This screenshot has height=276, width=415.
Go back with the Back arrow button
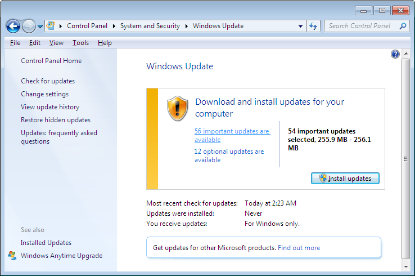(x=13, y=26)
